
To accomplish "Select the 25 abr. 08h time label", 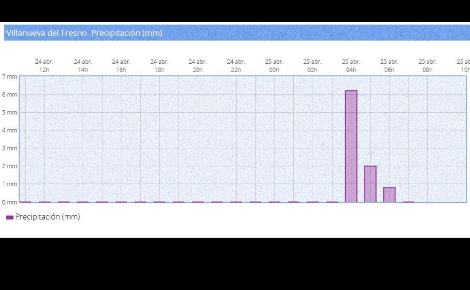I will tap(427, 66).
